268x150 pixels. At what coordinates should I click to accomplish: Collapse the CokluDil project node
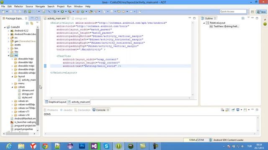tap(5, 27)
